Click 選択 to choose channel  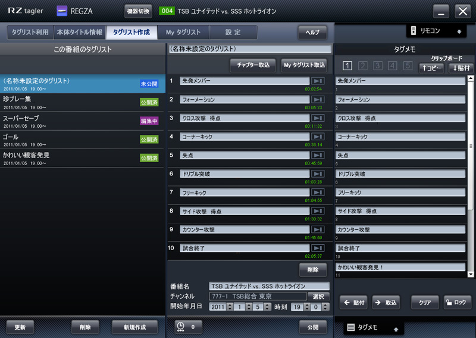click(318, 296)
